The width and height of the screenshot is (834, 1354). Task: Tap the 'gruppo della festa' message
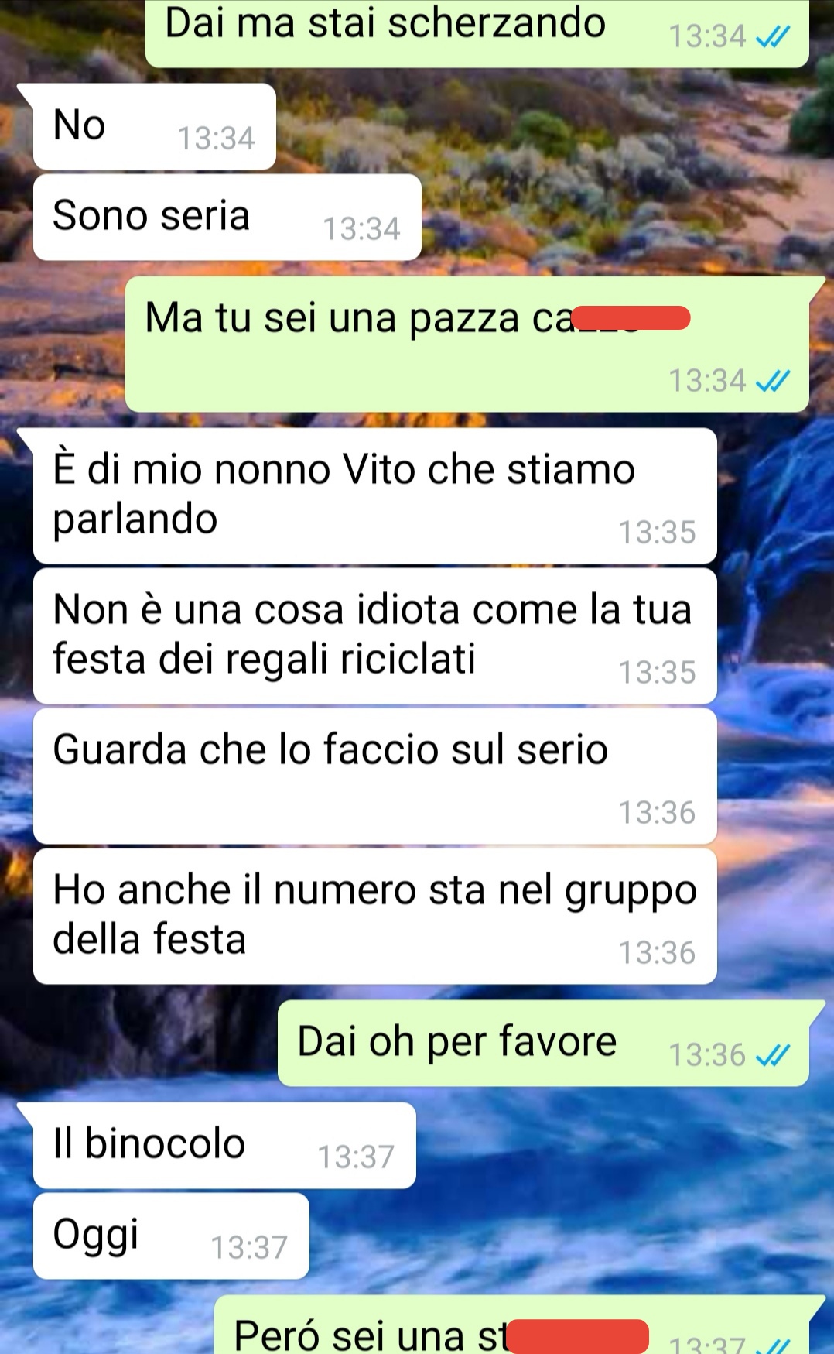374,916
